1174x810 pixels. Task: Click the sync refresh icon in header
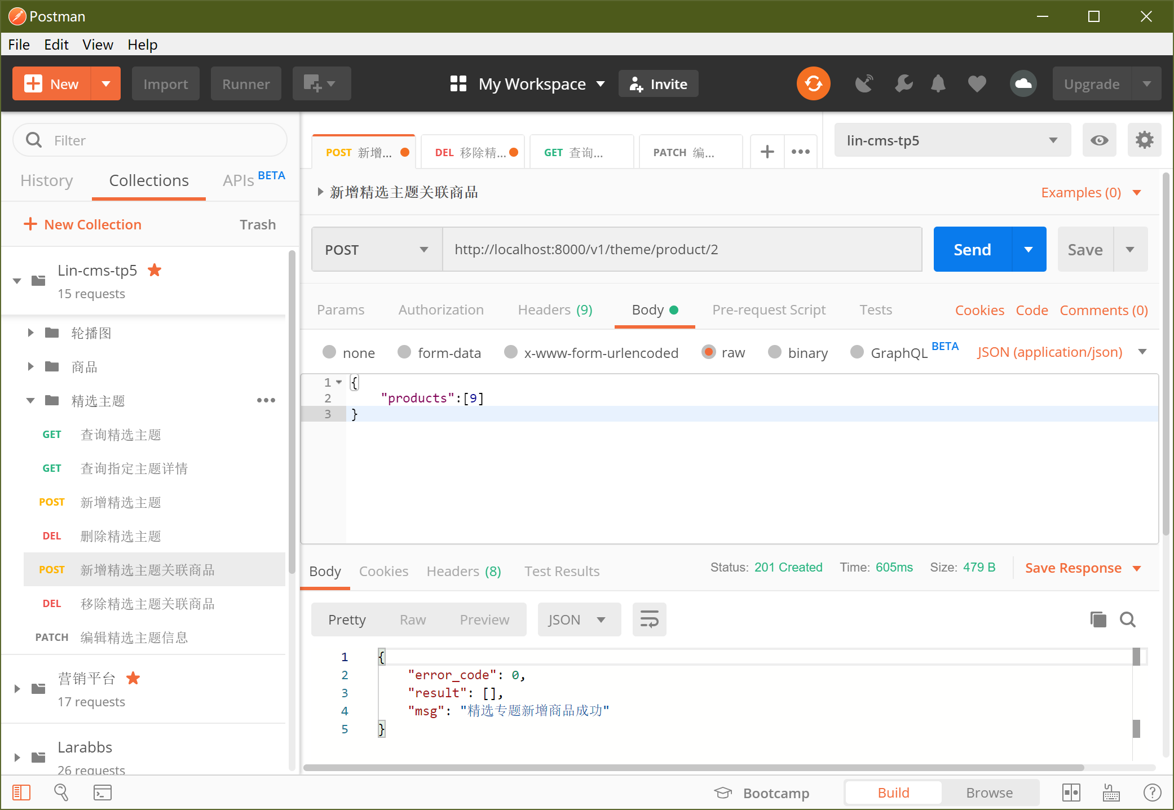tap(813, 84)
